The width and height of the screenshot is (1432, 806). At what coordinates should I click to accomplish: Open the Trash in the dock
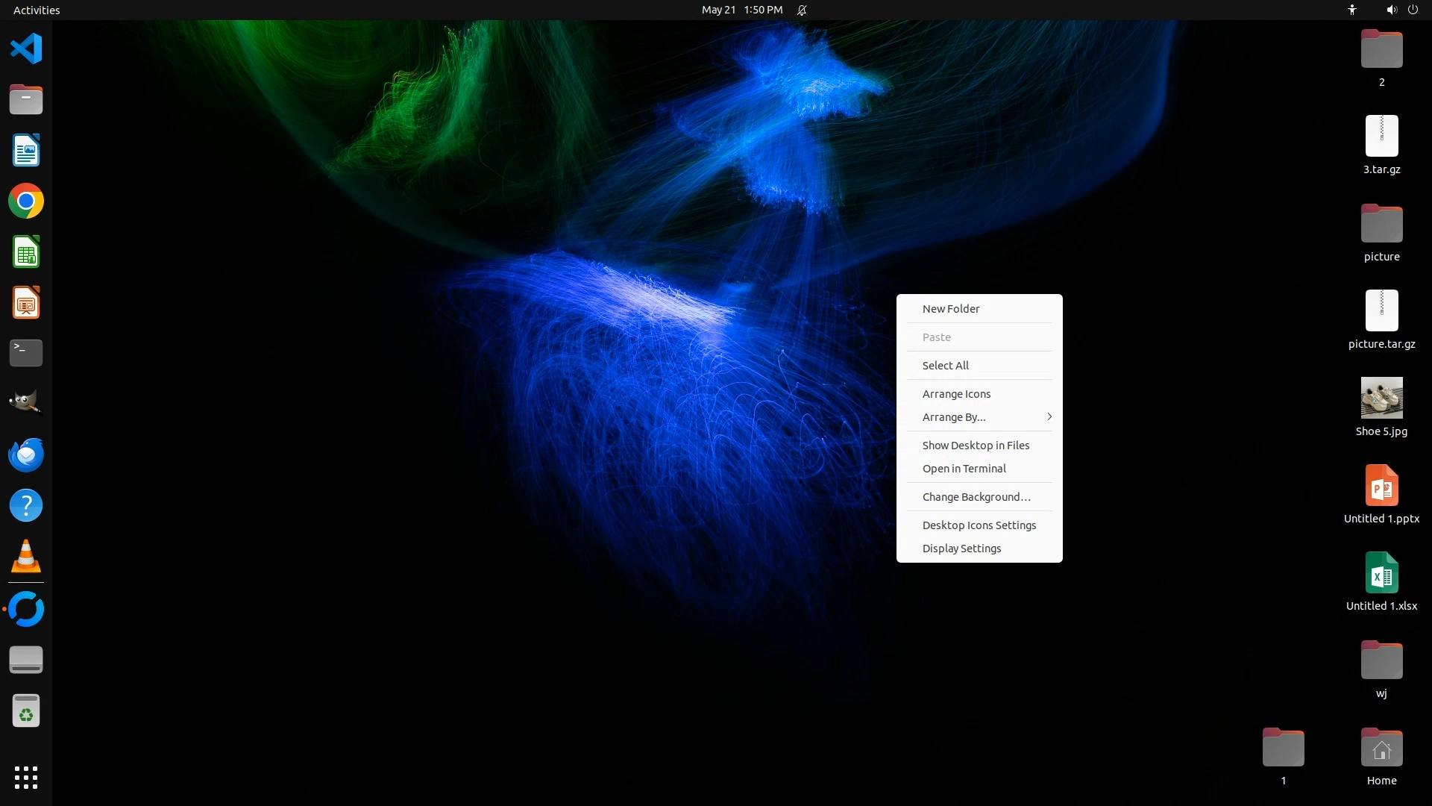click(x=26, y=710)
